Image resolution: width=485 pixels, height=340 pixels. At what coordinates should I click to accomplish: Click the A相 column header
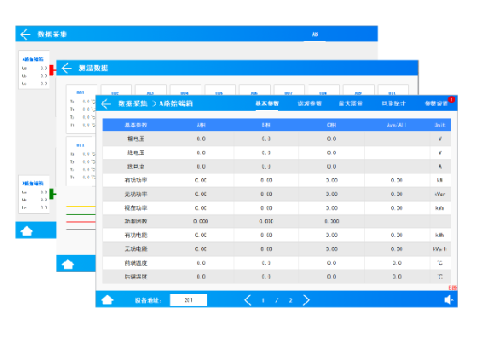201,125
